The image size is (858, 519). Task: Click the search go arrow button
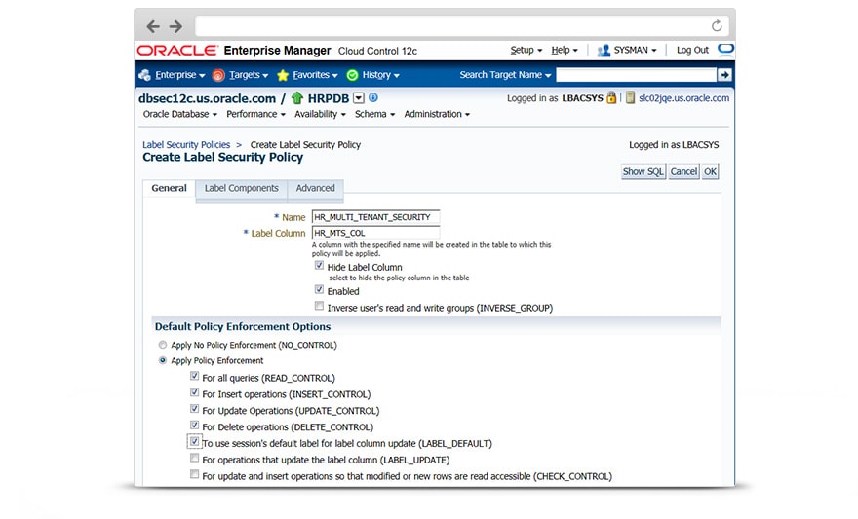(724, 75)
